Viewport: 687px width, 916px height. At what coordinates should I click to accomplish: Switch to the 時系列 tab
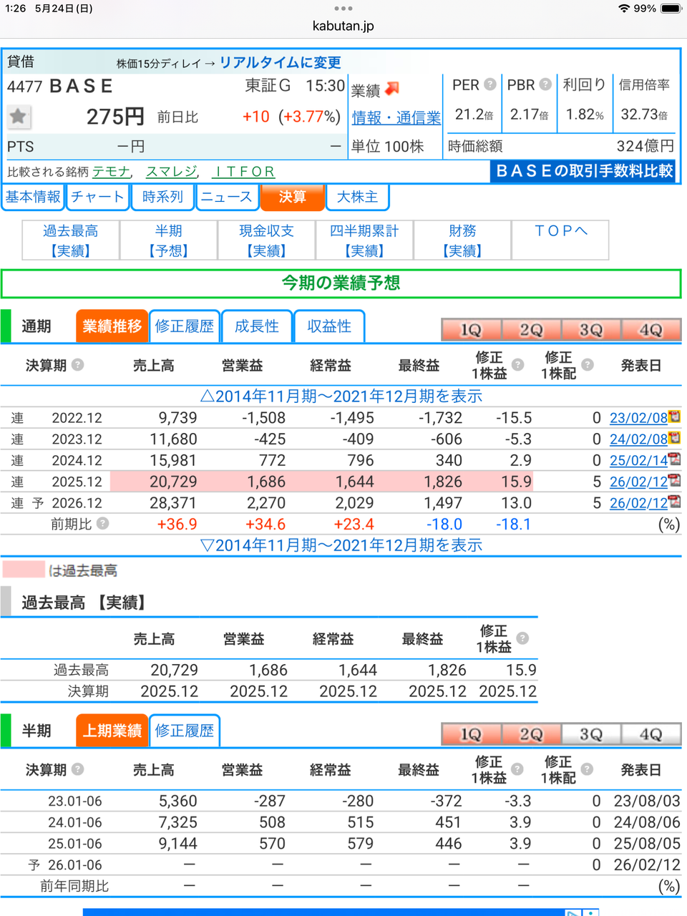pos(162,197)
